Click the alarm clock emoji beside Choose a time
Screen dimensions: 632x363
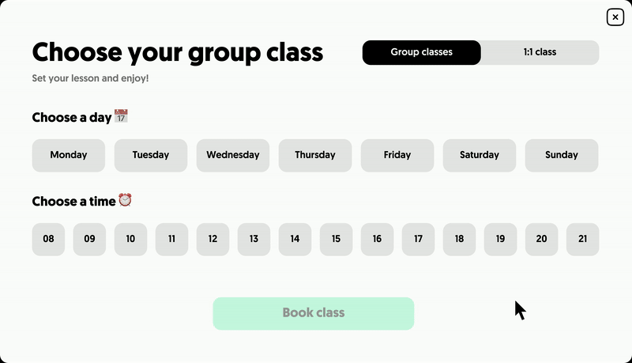pyautogui.click(x=125, y=199)
